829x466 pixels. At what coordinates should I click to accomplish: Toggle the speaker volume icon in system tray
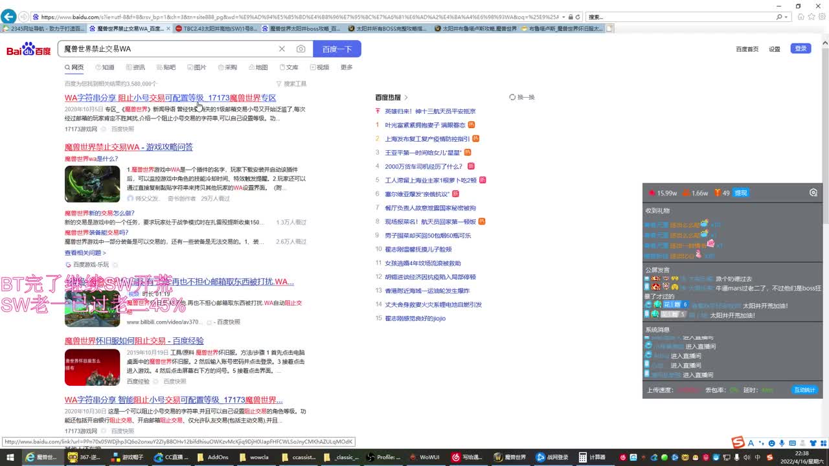coord(748,458)
